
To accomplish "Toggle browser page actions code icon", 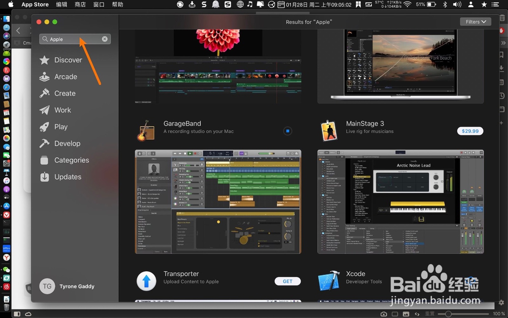I will click(417, 314).
